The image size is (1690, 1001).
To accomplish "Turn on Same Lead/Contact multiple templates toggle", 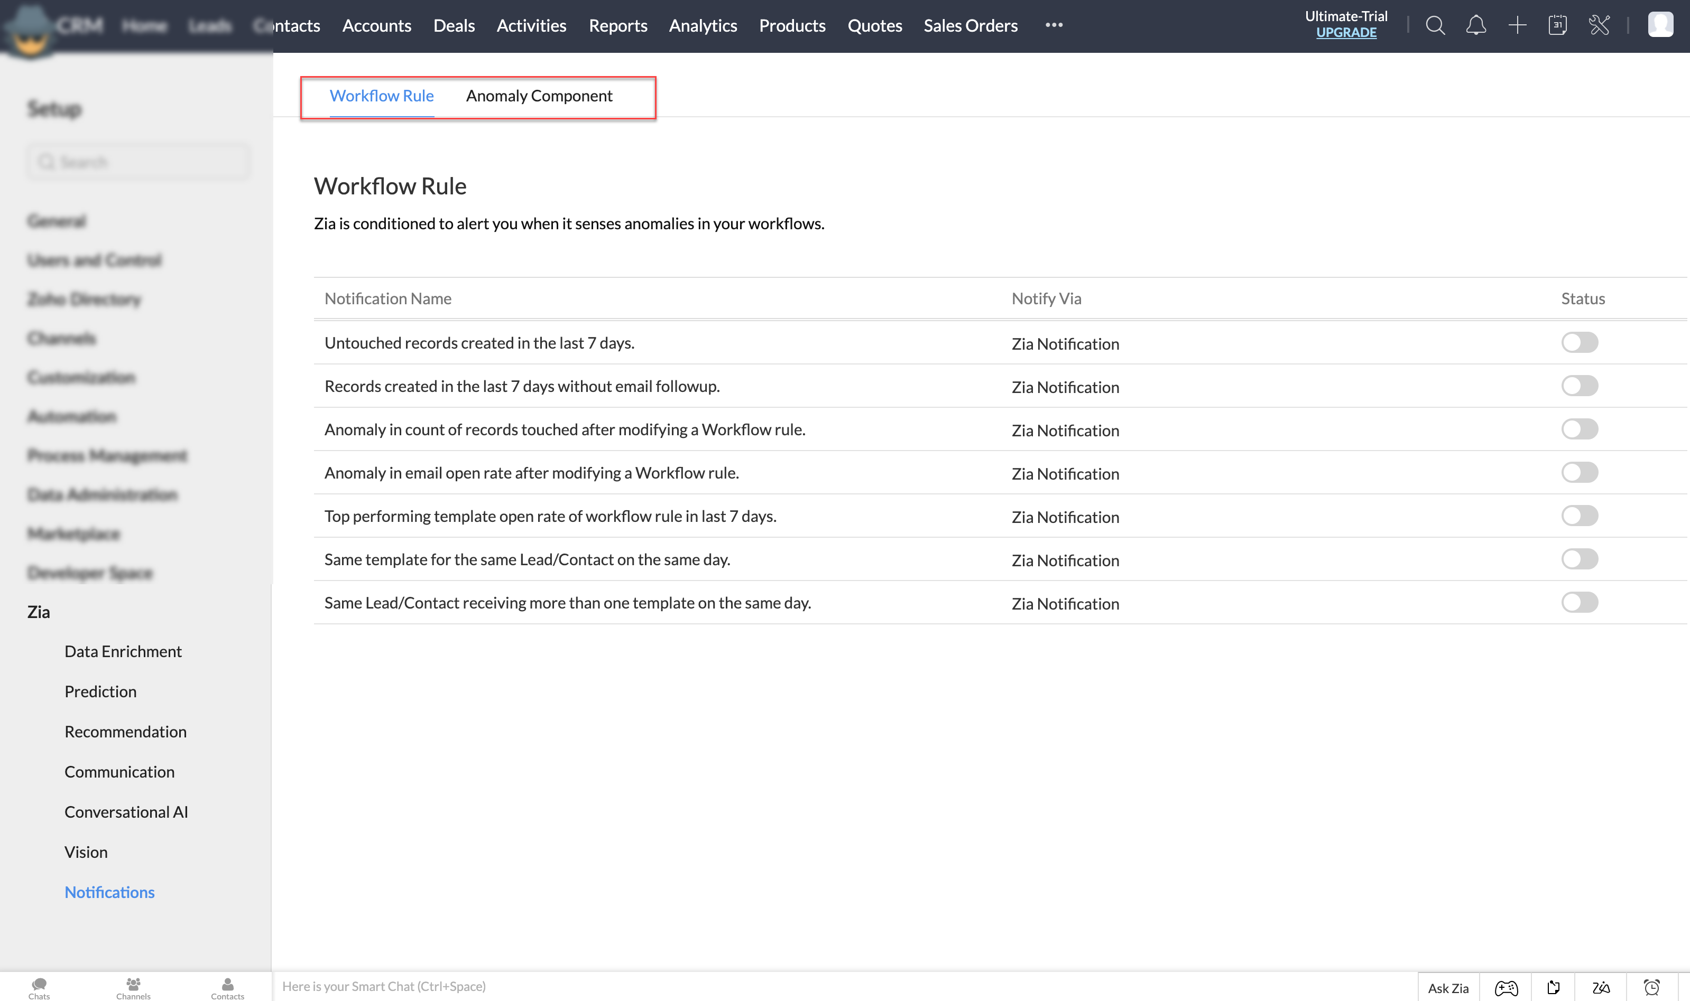I will pyautogui.click(x=1580, y=602).
